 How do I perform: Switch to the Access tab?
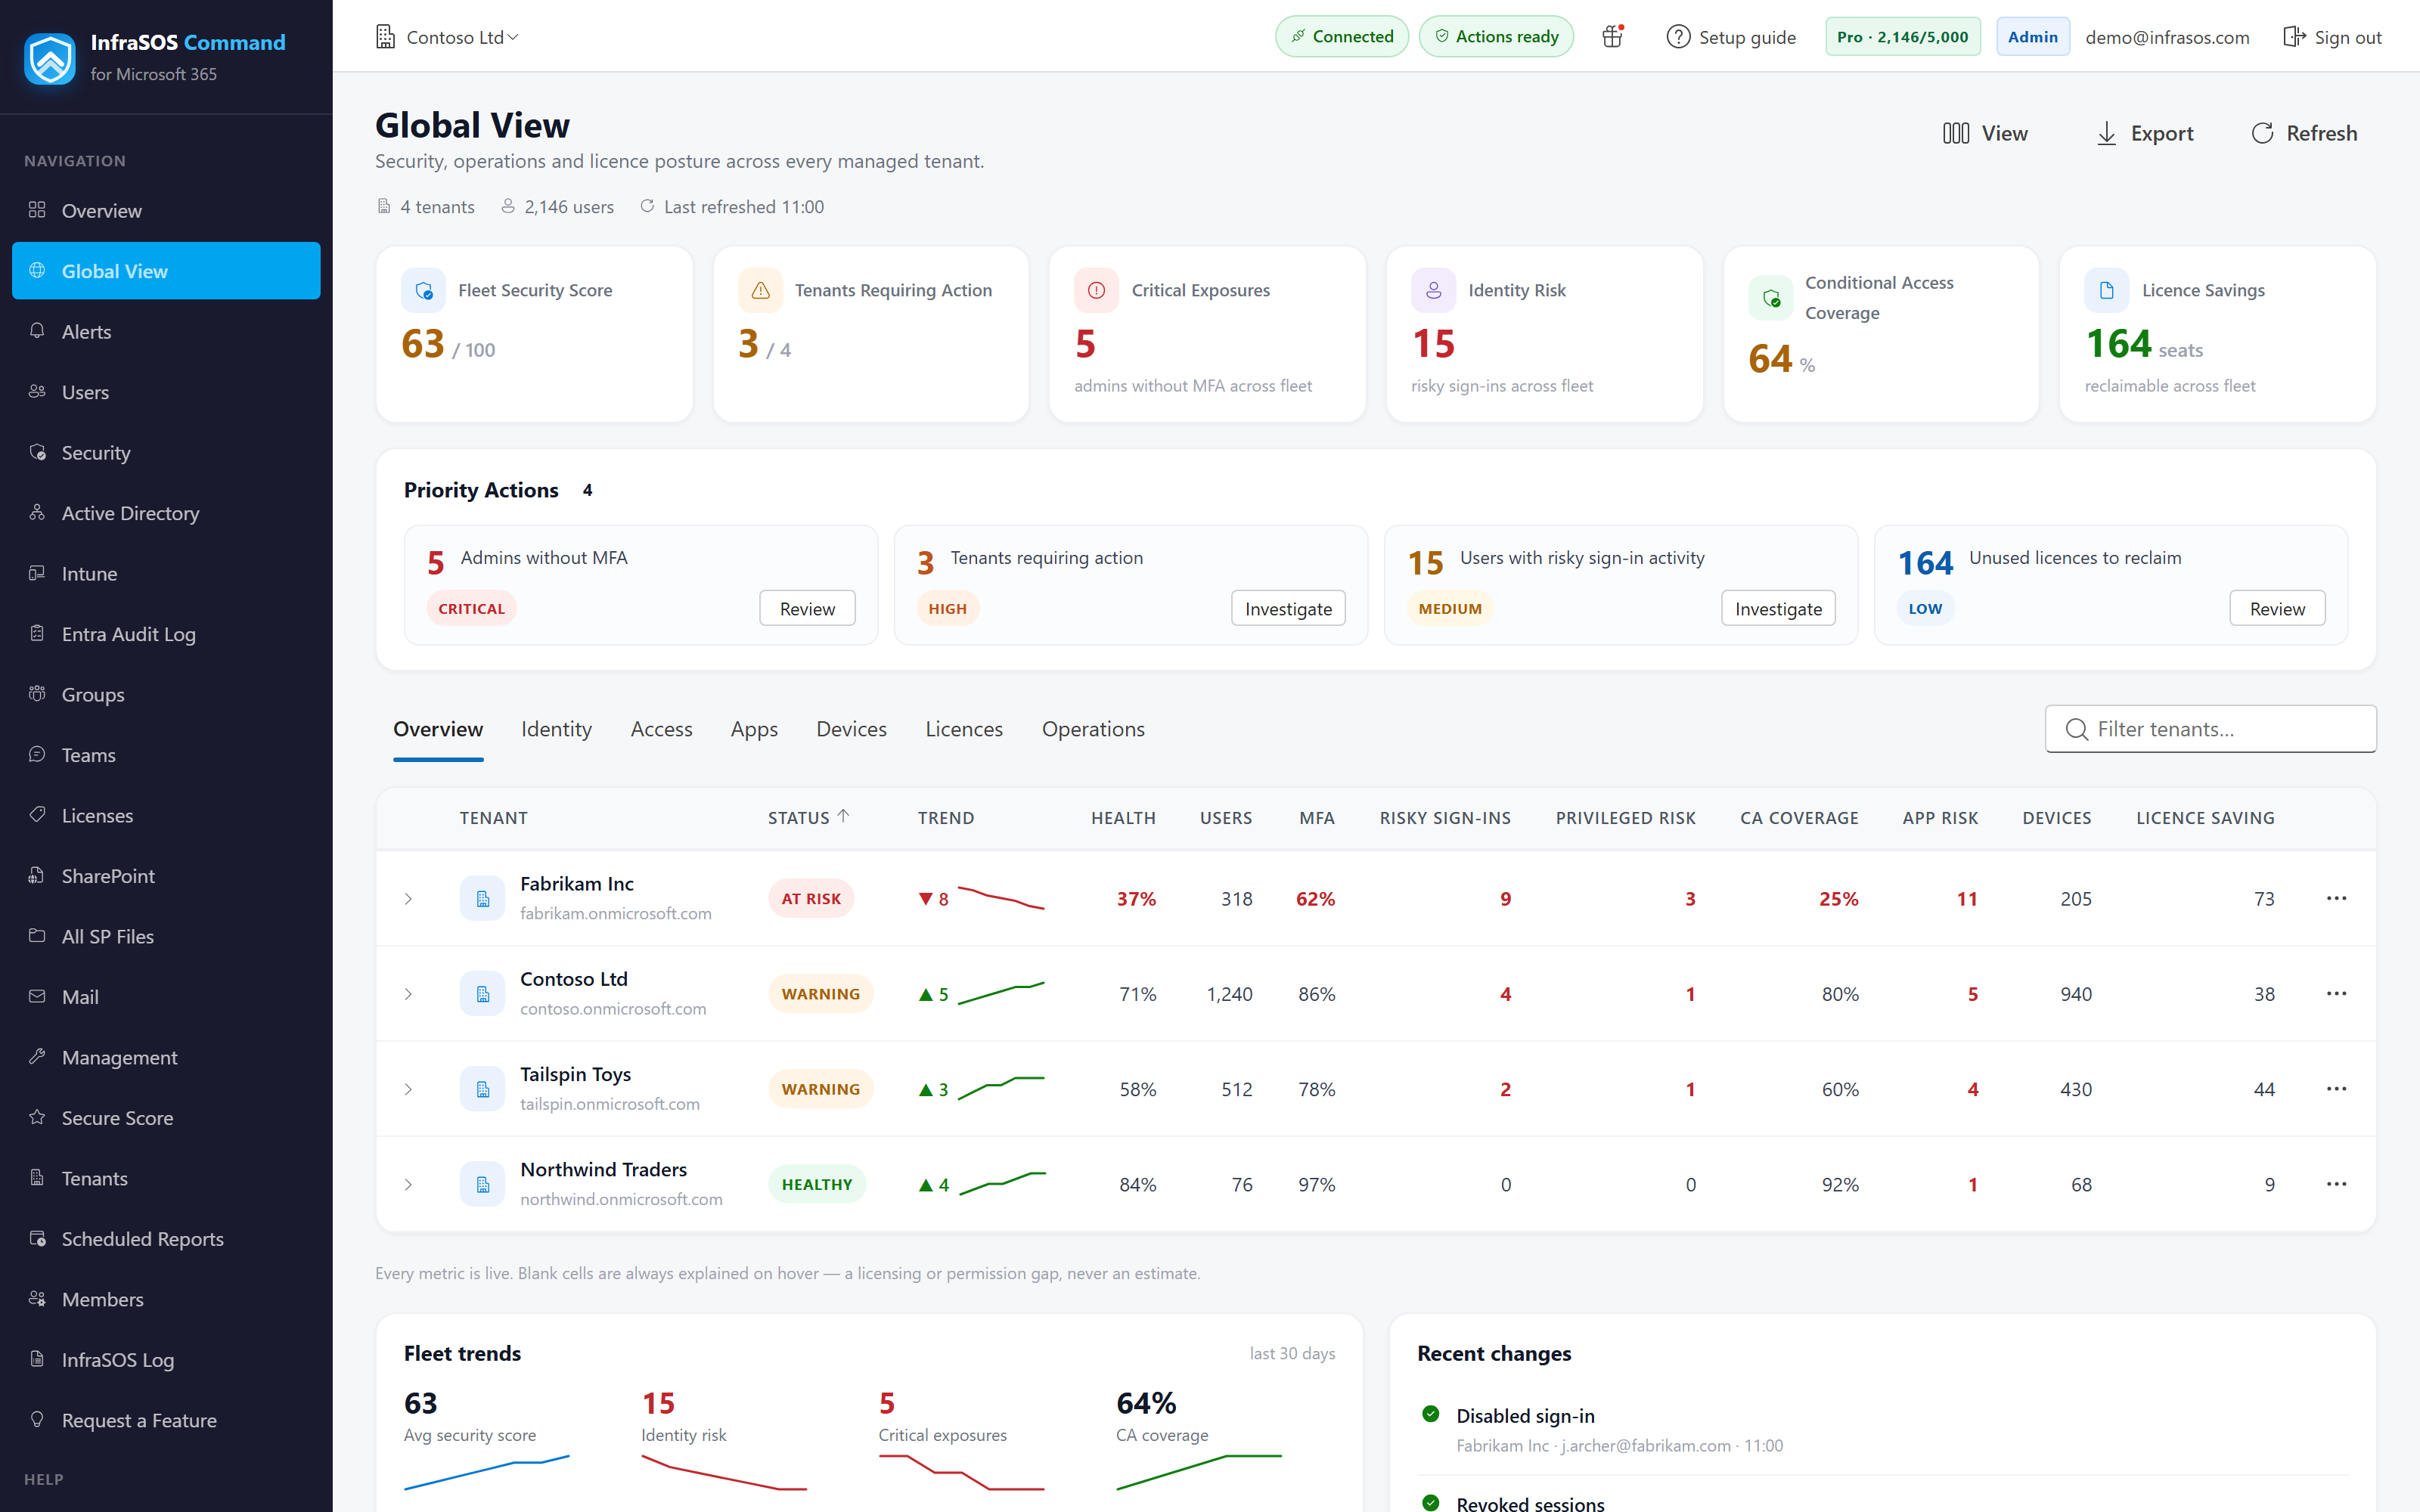[x=661, y=729]
